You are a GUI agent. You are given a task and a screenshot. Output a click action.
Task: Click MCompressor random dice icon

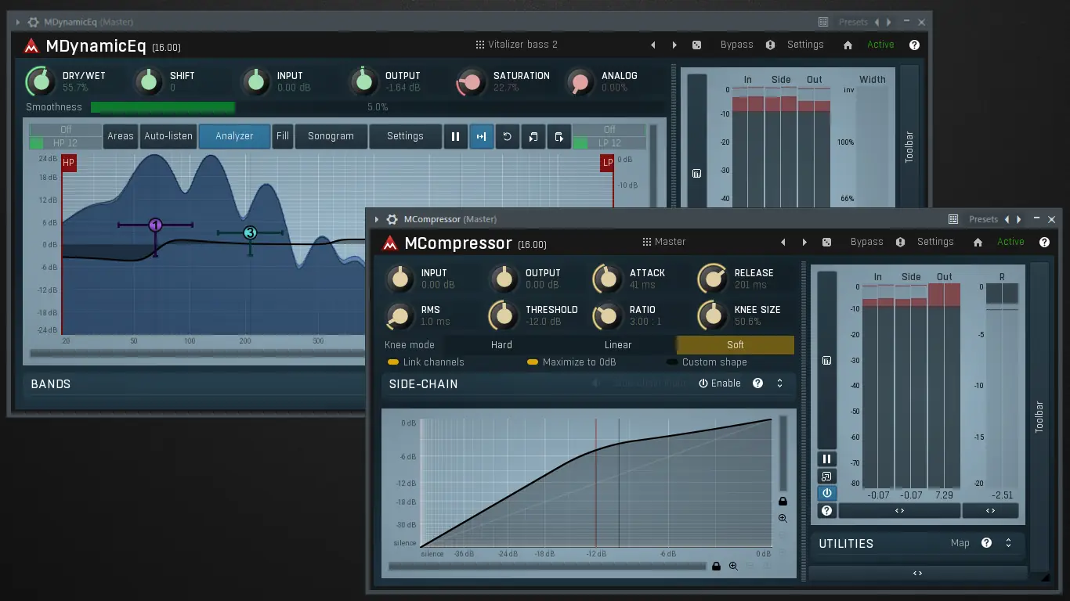[x=826, y=243]
